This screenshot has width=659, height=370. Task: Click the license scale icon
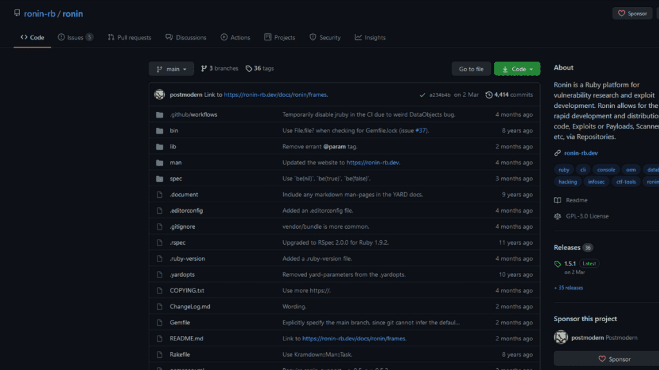557,216
